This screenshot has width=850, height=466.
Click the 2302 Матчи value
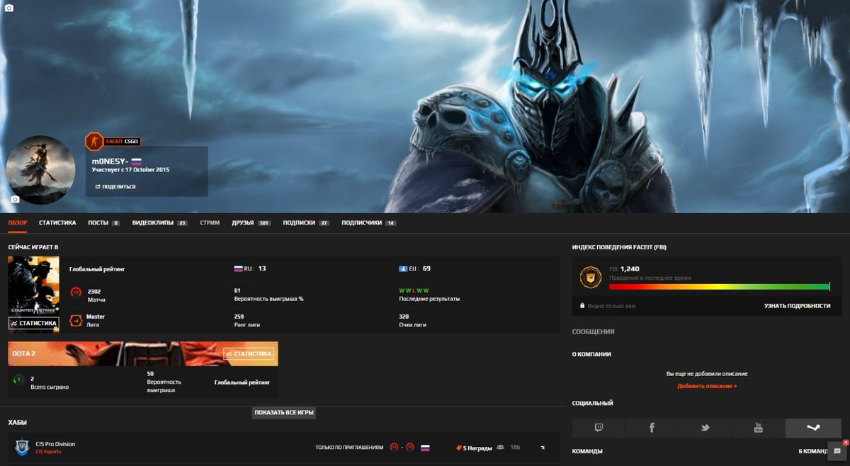[x=94, y=291]
